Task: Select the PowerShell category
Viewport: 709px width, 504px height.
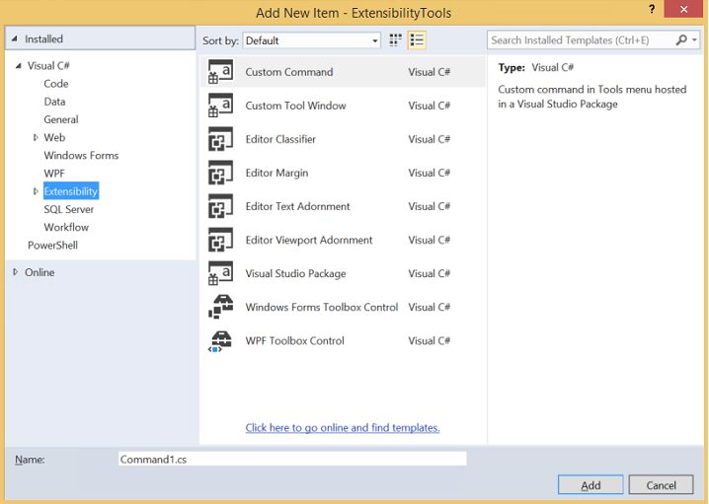Action: (53, 246)
